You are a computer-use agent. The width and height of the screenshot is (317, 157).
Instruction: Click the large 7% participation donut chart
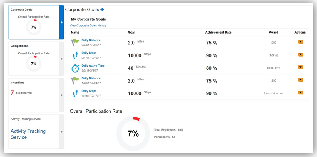pos(133,133)
